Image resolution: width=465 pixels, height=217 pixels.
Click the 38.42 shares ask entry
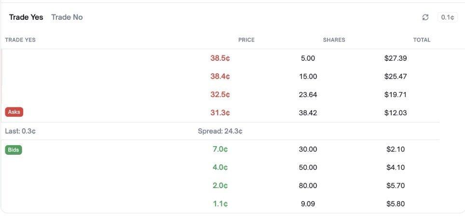pyautogui.click(x=308, y=113)
